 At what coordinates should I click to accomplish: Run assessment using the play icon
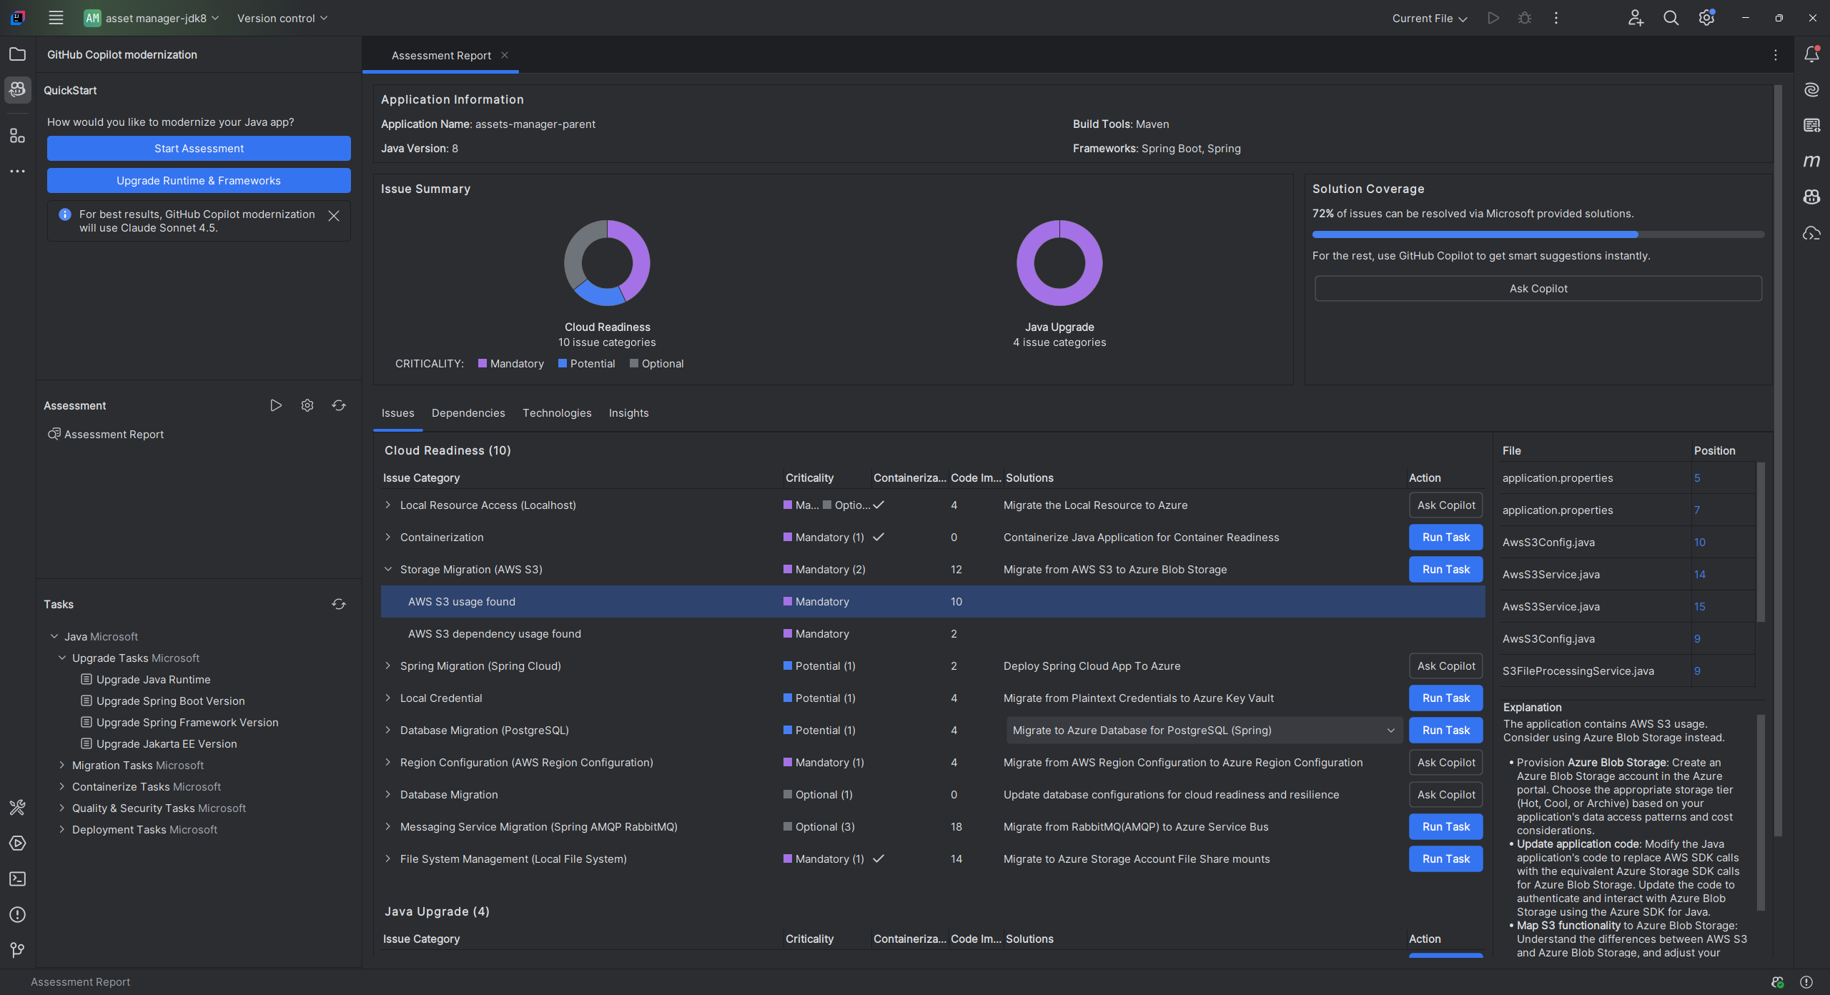[x=276, y=405]
